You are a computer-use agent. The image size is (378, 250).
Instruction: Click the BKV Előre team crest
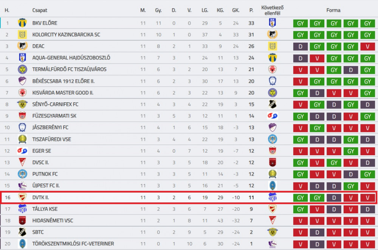point(22,23)
